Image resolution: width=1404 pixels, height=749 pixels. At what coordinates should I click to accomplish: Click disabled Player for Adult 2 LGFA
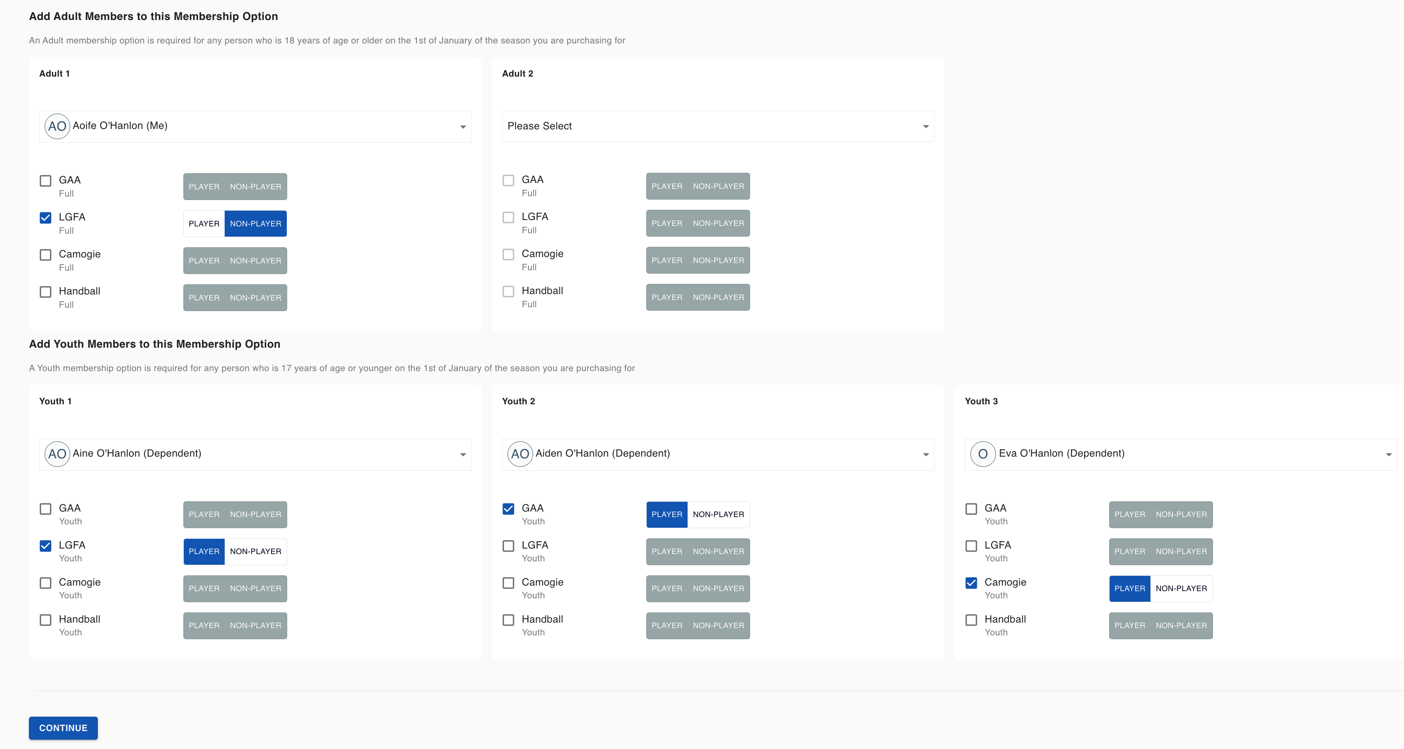point(667,223)
